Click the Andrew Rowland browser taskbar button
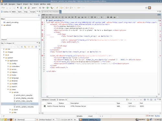The image size is (162, 121). click(x=46, y=120)
